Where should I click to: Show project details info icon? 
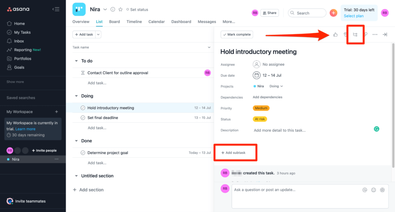tap(113, 9)
